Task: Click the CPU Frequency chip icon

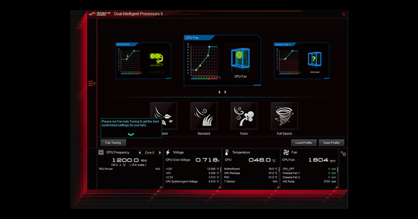Action: pyautogui.click(x=101, y=153)
